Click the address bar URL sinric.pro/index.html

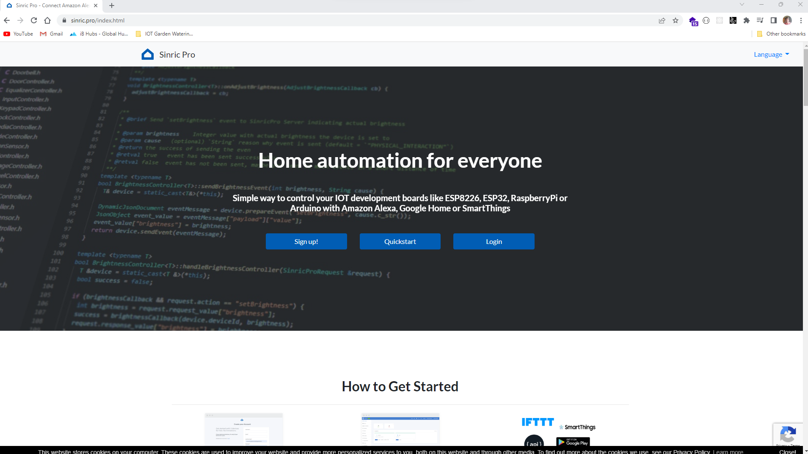click(98, 20)
